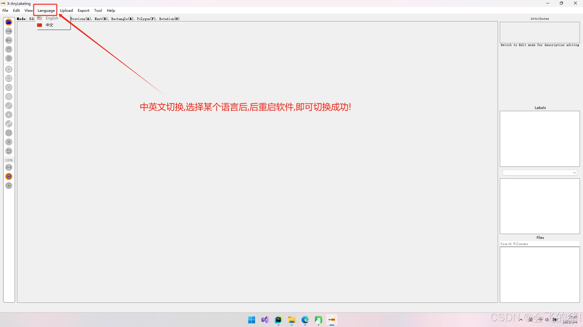Click the Run/play icon at toolbar bottom
This screenshot has height=327, width=583.
pos(9,186)
